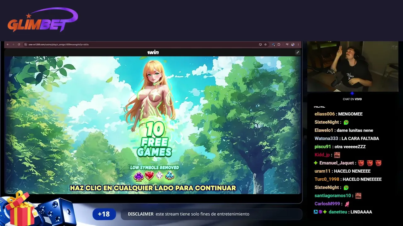403x226 pixels.
Task: Click username uram11 in chat
Action: click(322, 171)
